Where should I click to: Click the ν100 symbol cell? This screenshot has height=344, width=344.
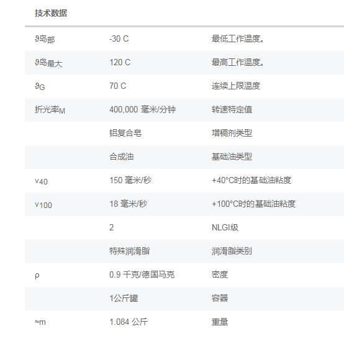43,205
